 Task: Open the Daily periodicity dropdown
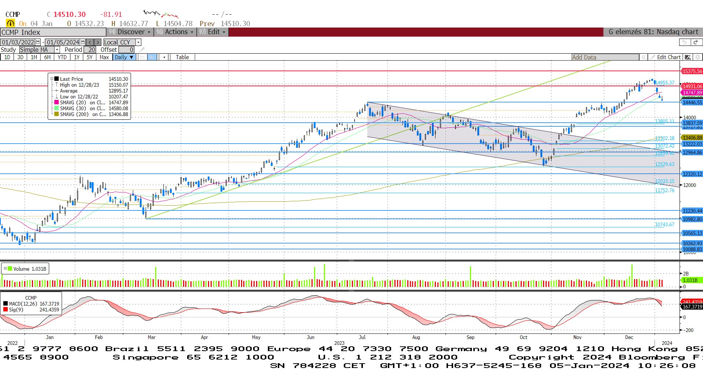124,57
